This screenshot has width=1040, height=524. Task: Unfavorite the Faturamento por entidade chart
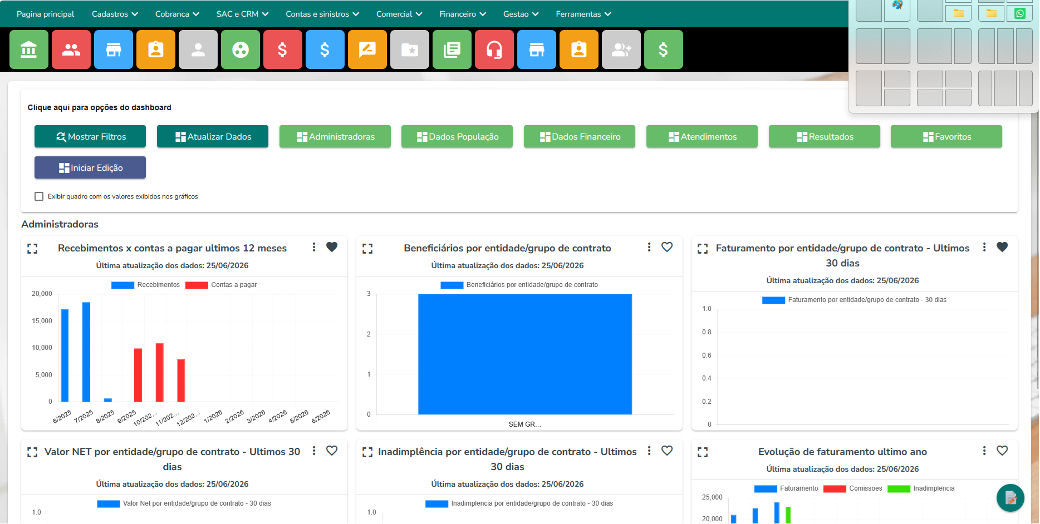pos(1002,247)
